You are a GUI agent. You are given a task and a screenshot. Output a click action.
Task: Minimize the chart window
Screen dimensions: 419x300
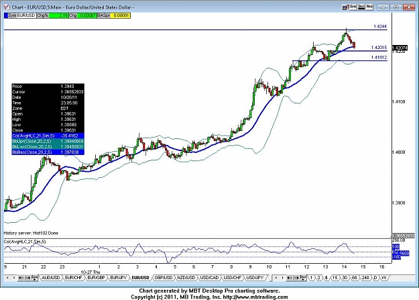tap(383, 7)
